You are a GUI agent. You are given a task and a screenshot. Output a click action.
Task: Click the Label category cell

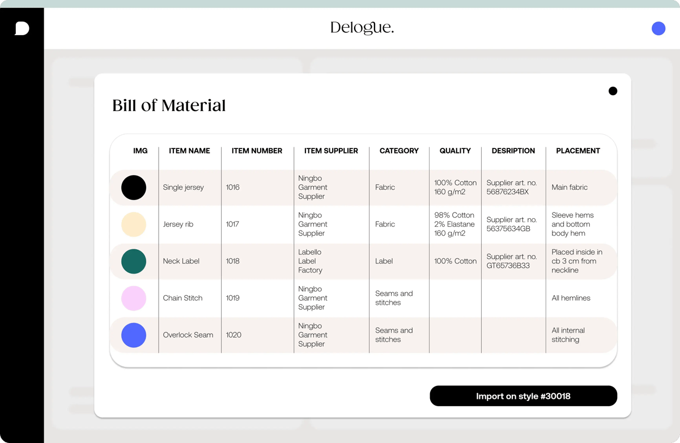pyautogui.click(x=384, y=261)
